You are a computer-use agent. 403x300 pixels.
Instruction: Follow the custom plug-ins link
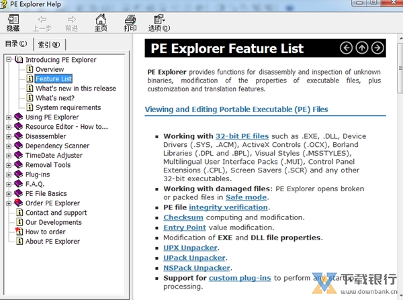(240, 278)
